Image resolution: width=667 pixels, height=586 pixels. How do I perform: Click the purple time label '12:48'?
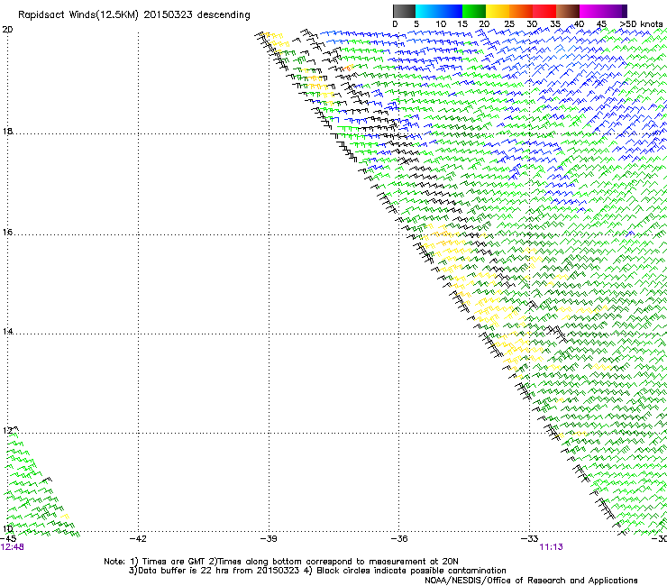(x=13, y=547)
